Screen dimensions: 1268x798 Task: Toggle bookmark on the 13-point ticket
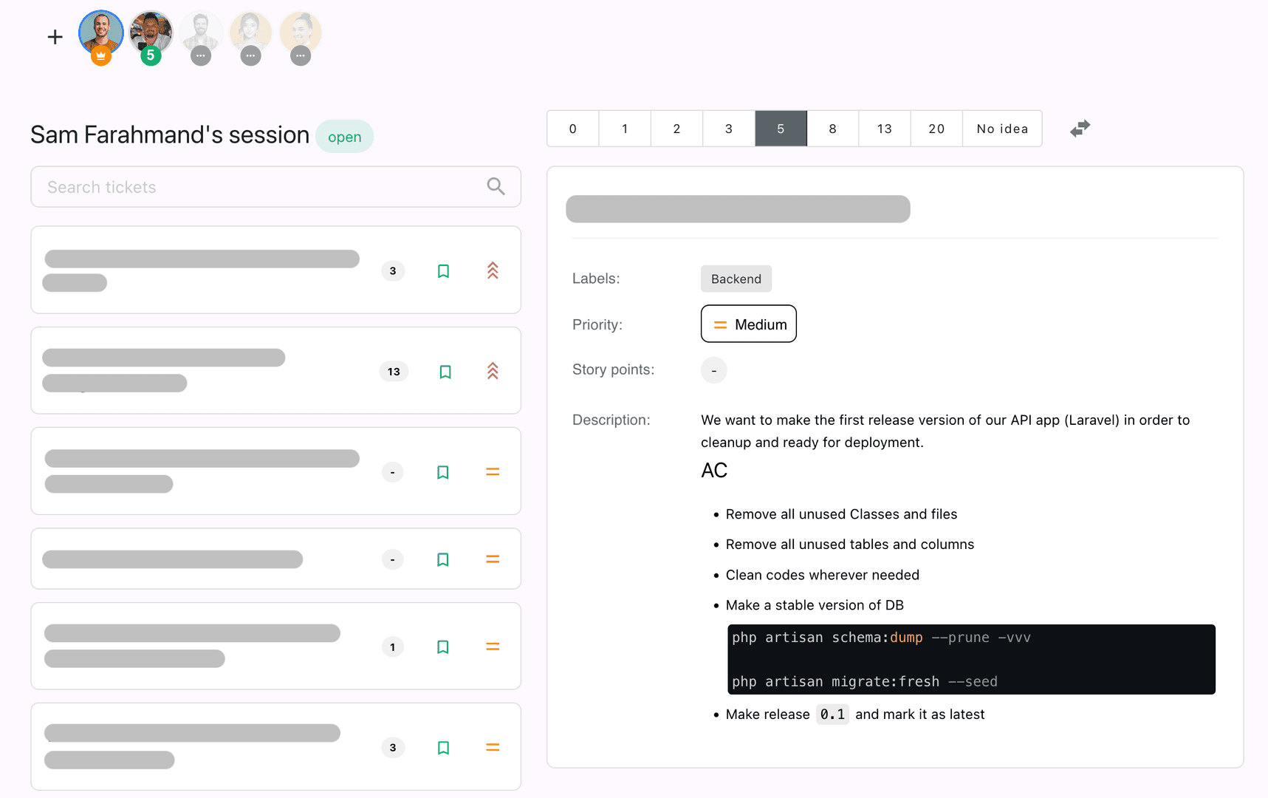coord(445,372)
